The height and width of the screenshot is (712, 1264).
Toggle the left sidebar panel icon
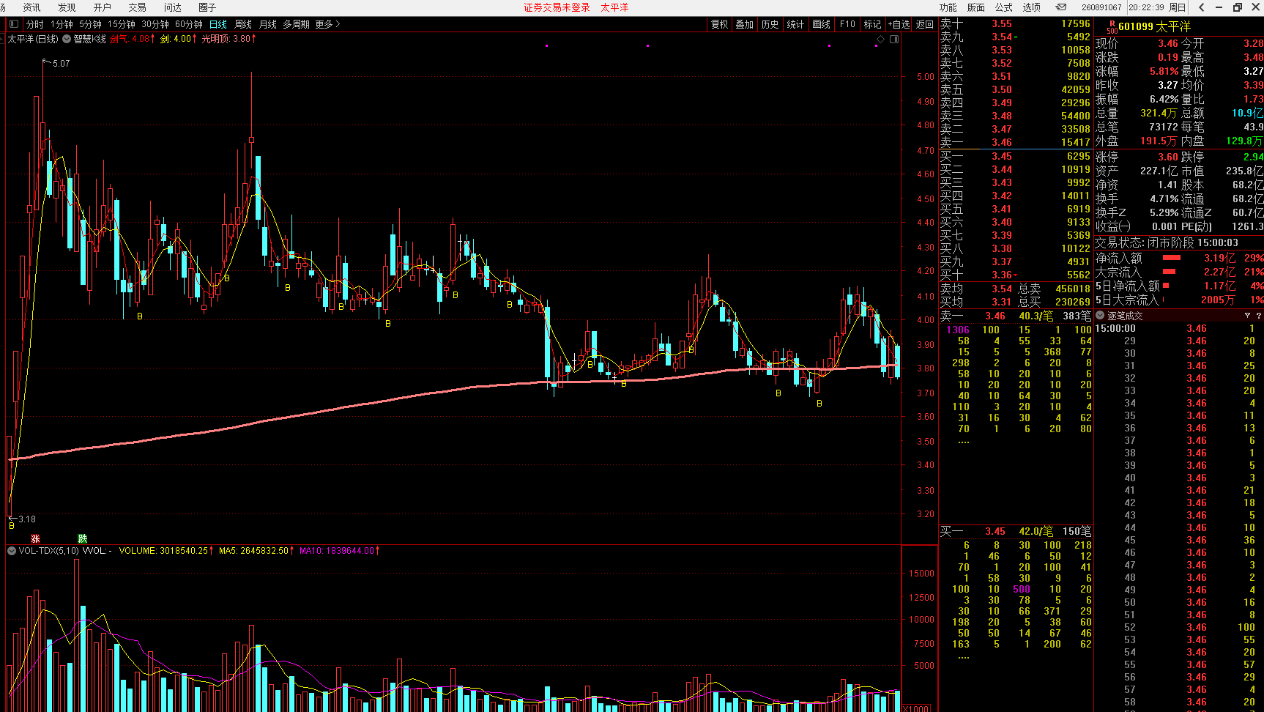[x=13, y=24]
